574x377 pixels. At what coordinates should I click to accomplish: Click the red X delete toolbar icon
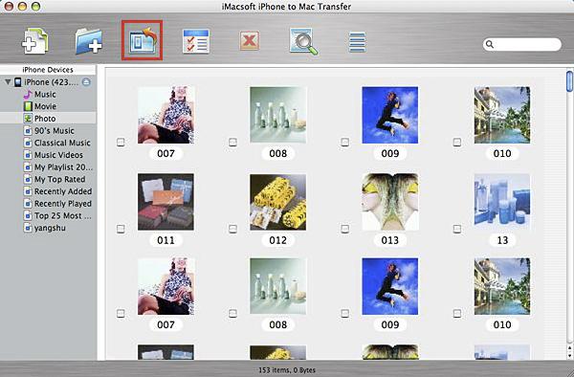pyautogui.click(x=250, y=40)
